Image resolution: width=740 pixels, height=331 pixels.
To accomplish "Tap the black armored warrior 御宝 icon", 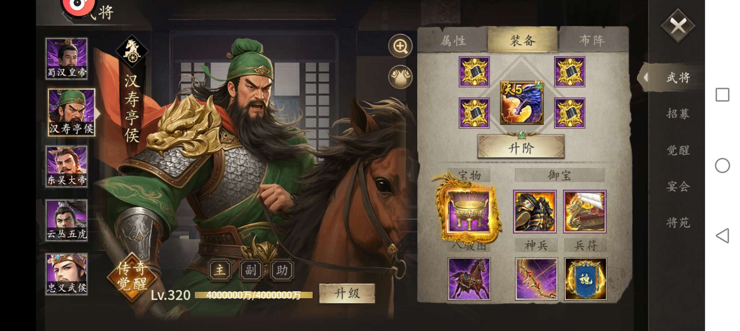I will [535, 211].
